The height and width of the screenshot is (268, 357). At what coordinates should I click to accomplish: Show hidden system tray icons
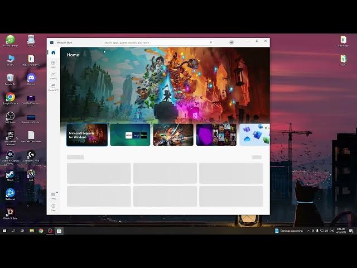[x=308, y=231]
